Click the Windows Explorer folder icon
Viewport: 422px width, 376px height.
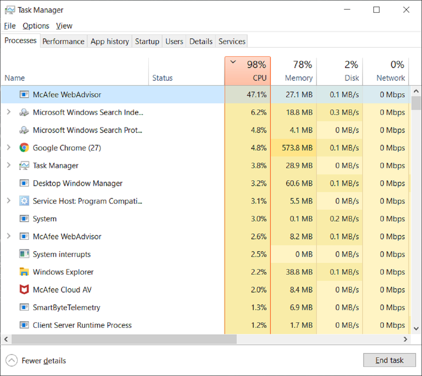(x=24, y=272)
